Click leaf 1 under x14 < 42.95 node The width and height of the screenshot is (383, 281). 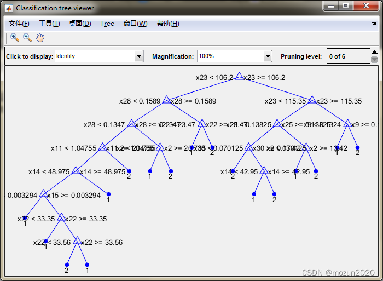pos(254,194)
